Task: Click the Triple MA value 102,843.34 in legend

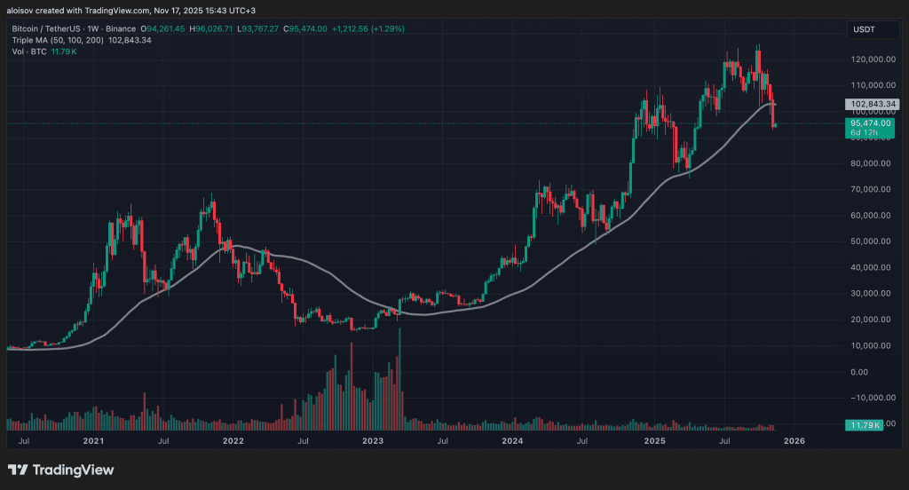Action: (130, 40)
